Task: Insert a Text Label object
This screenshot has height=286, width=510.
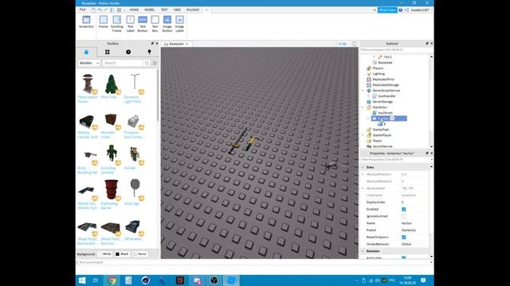Action: point(130,24)
